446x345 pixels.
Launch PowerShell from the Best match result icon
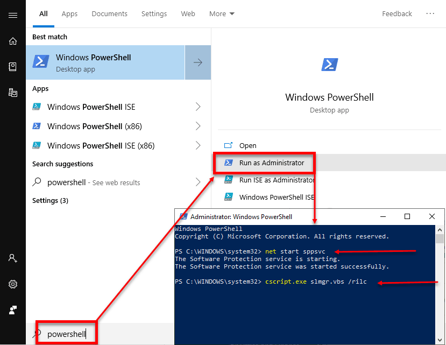[40, 62]
